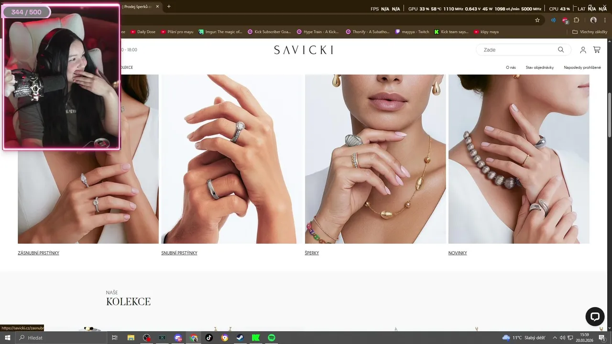Select the O nás menu item

[511, 67]
